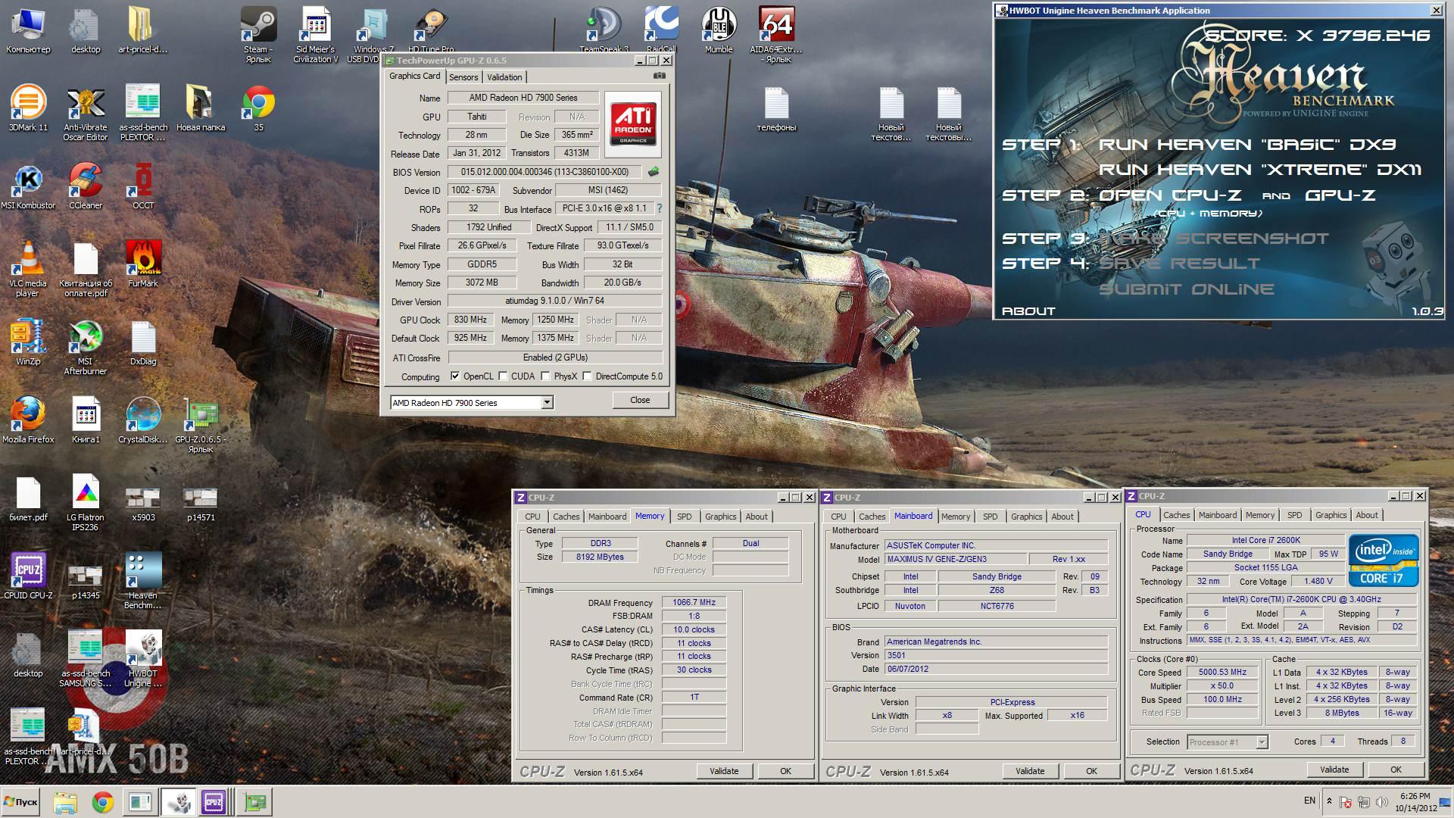The height and width of the screenshot is (818, 1454).
Task: Click RUN HEAVEN XTREME DX11 option
Action: [1259, 170]
